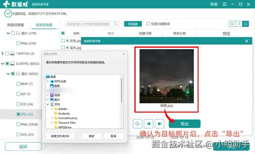Image resolution: width=255 pixels, height=154 pixels.
Task: Click the folder browser vertical scrollbar
Action: (121, 90)
